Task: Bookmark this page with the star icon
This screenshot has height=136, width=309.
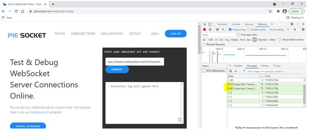Action: [x=270, y=11]
